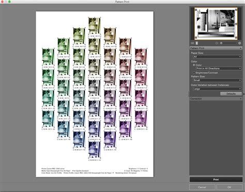Click the large zoom-in icon after the slider
This screenshot has height=192, width=245.
click(239, 43)
